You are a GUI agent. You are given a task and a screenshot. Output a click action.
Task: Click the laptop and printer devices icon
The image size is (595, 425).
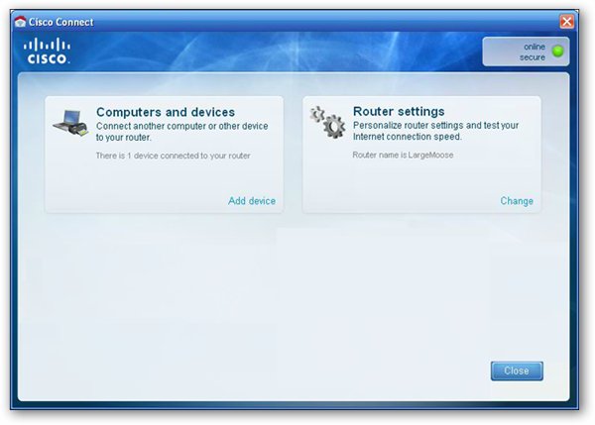coord(71,123)
